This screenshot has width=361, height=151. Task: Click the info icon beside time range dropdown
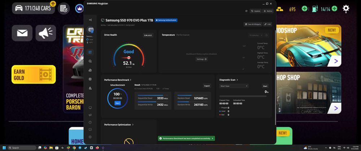click(x=266, y=35)
